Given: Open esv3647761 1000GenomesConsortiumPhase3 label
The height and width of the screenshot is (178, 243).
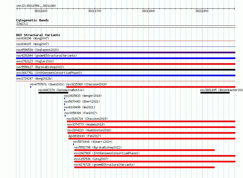Looking at the screenshot, I should (49, 73).
